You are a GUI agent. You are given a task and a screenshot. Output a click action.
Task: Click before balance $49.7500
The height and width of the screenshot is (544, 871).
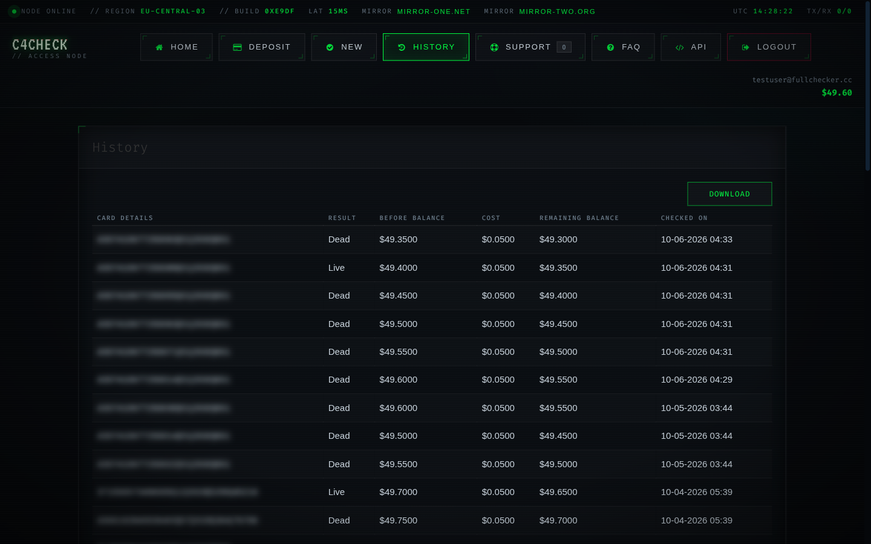pyautogui.click(x=398, y=520)
